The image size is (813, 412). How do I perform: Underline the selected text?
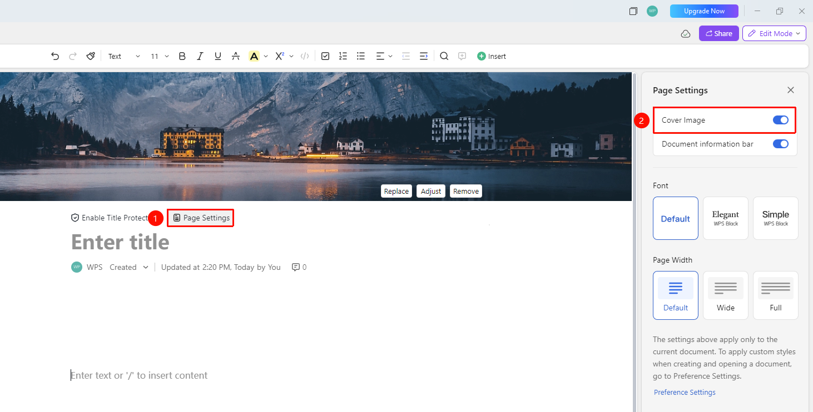point(218,56)
